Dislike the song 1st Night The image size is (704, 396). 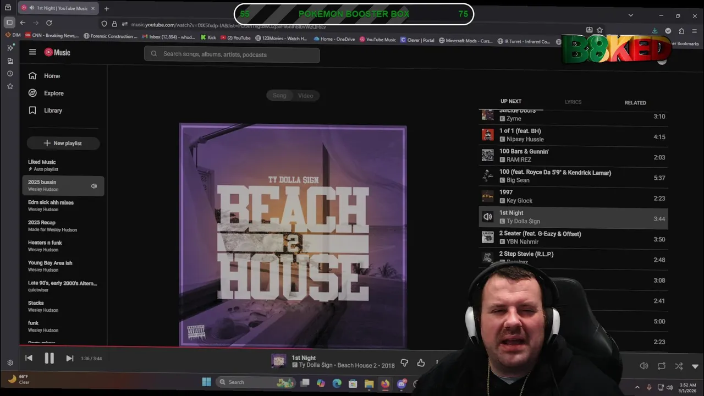pos(404,362)
